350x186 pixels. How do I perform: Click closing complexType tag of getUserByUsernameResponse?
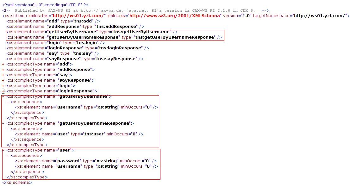27,145
